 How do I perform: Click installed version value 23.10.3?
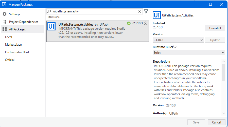coord(158,27)
